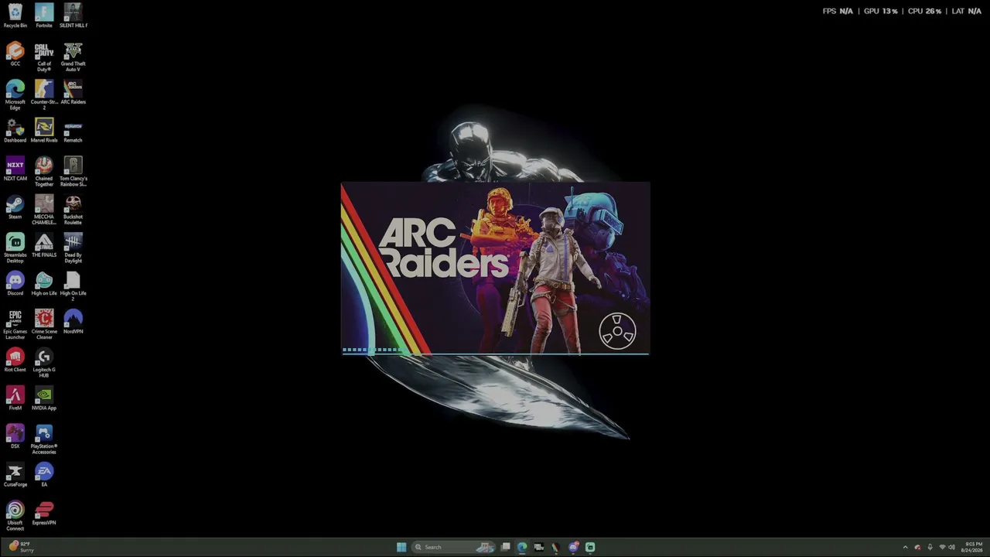990x557 pixels.
Task: Select the Counter-Strike 2 desktop icon
Action: click(44, 95)
